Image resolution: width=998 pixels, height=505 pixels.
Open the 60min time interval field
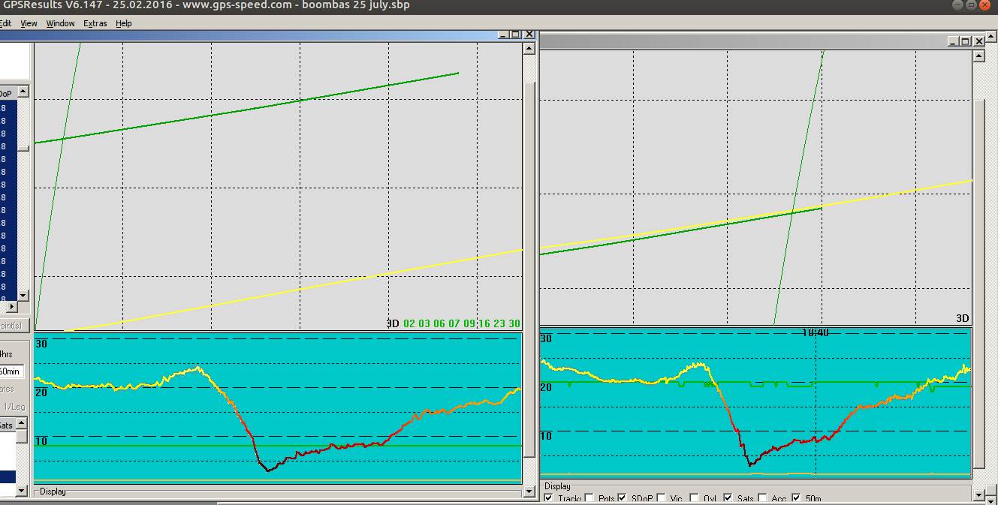click(x=11, y=371)
